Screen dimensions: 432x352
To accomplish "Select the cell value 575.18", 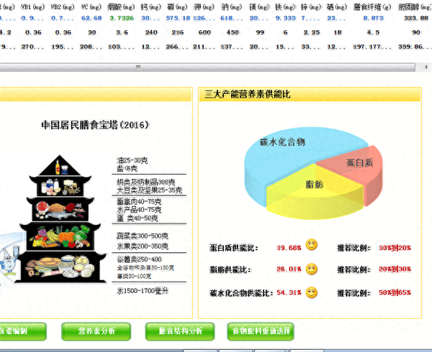I will click(x=178, y=18).
